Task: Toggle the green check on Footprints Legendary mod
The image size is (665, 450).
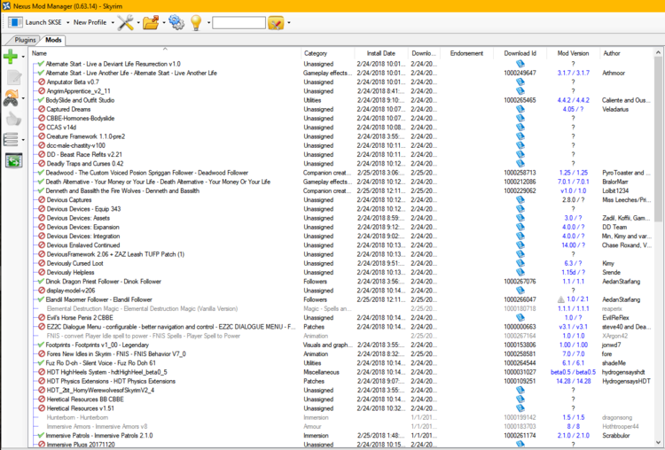Action: [41, 345]
